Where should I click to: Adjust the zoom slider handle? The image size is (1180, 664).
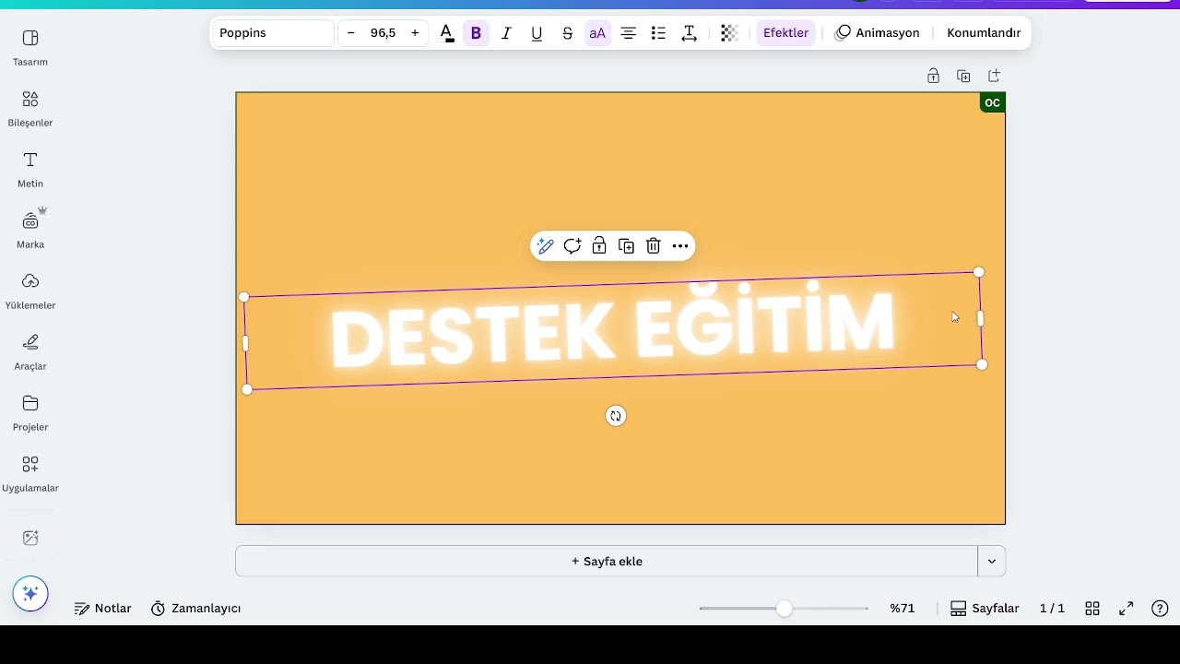point(784,609)
